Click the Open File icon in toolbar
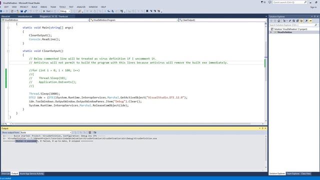 [18, 11]
